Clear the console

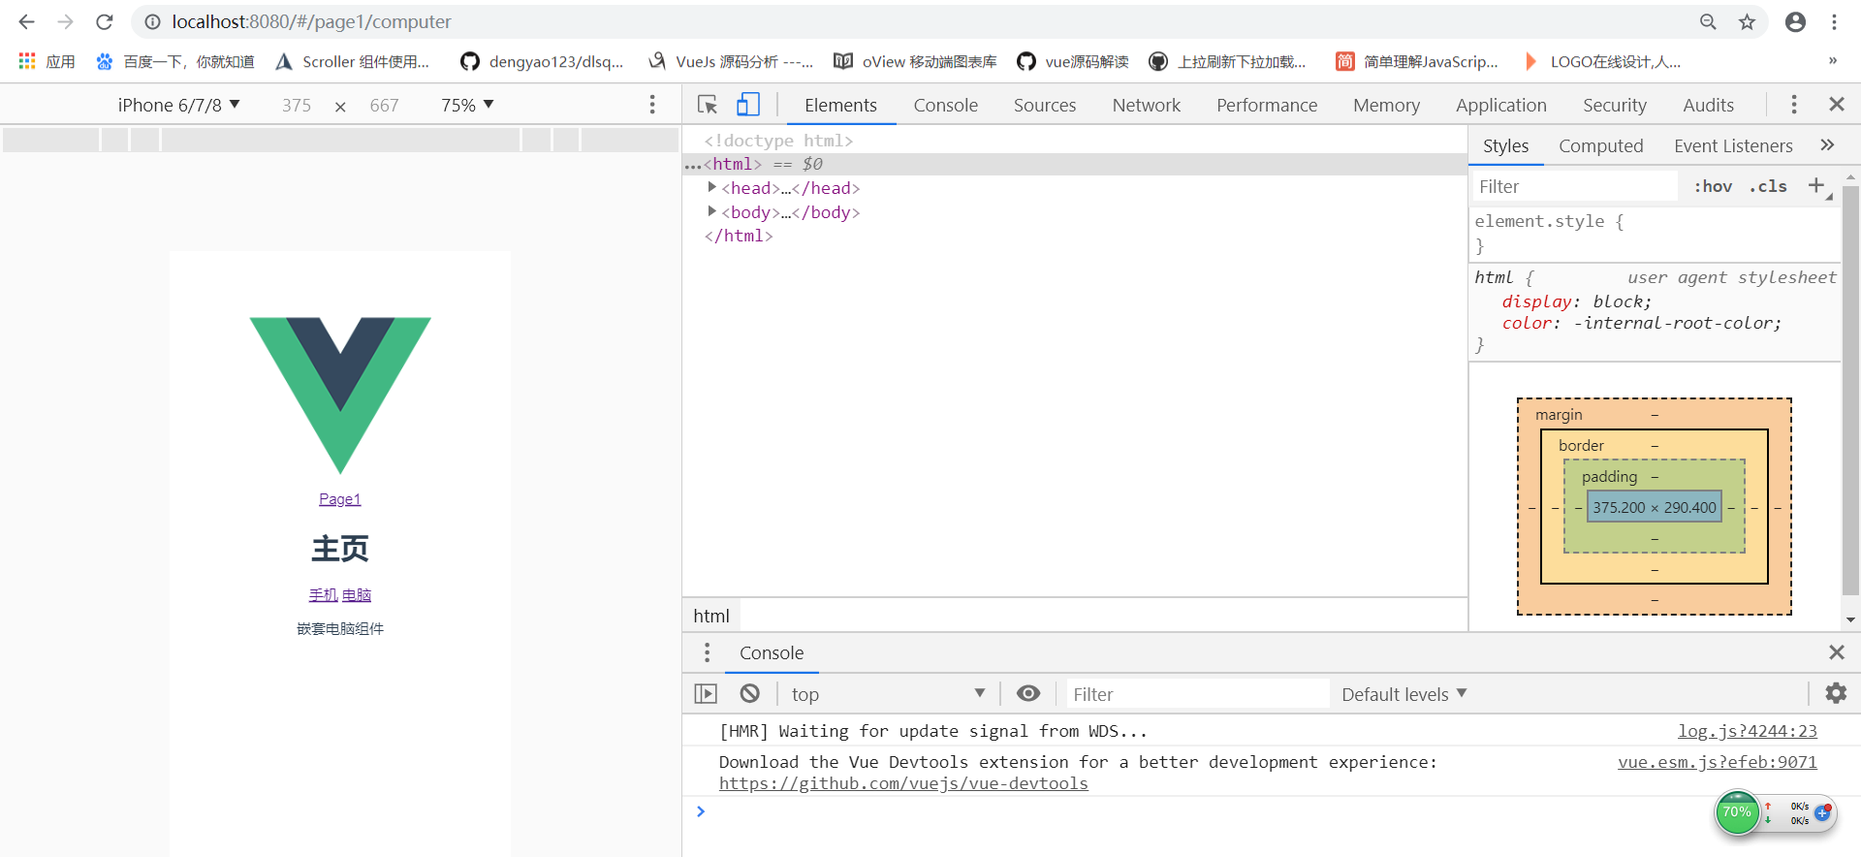coord(749,693)
